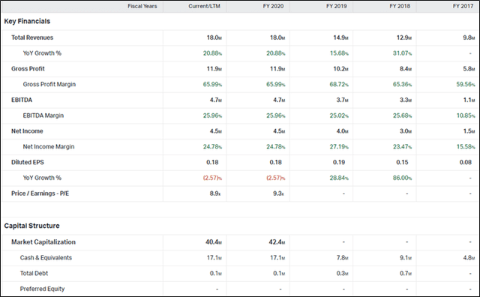Viewport: 480px width, 297px height.
Task: Select FY 2018 gross margin 65.36%
Action: pos(403,85)
